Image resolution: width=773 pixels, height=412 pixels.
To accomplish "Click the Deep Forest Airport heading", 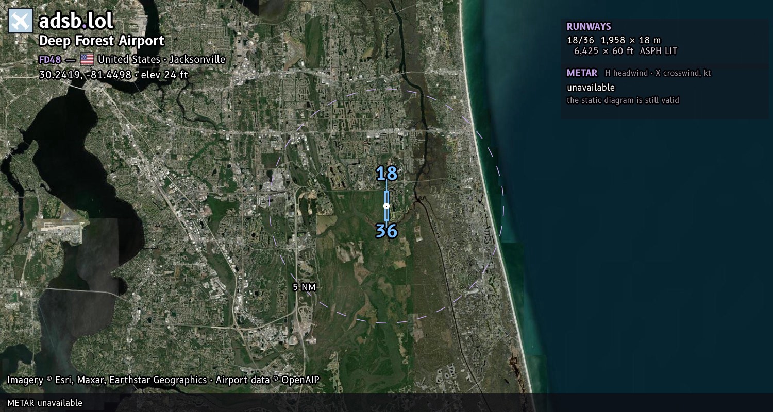I will click(102, 41).
